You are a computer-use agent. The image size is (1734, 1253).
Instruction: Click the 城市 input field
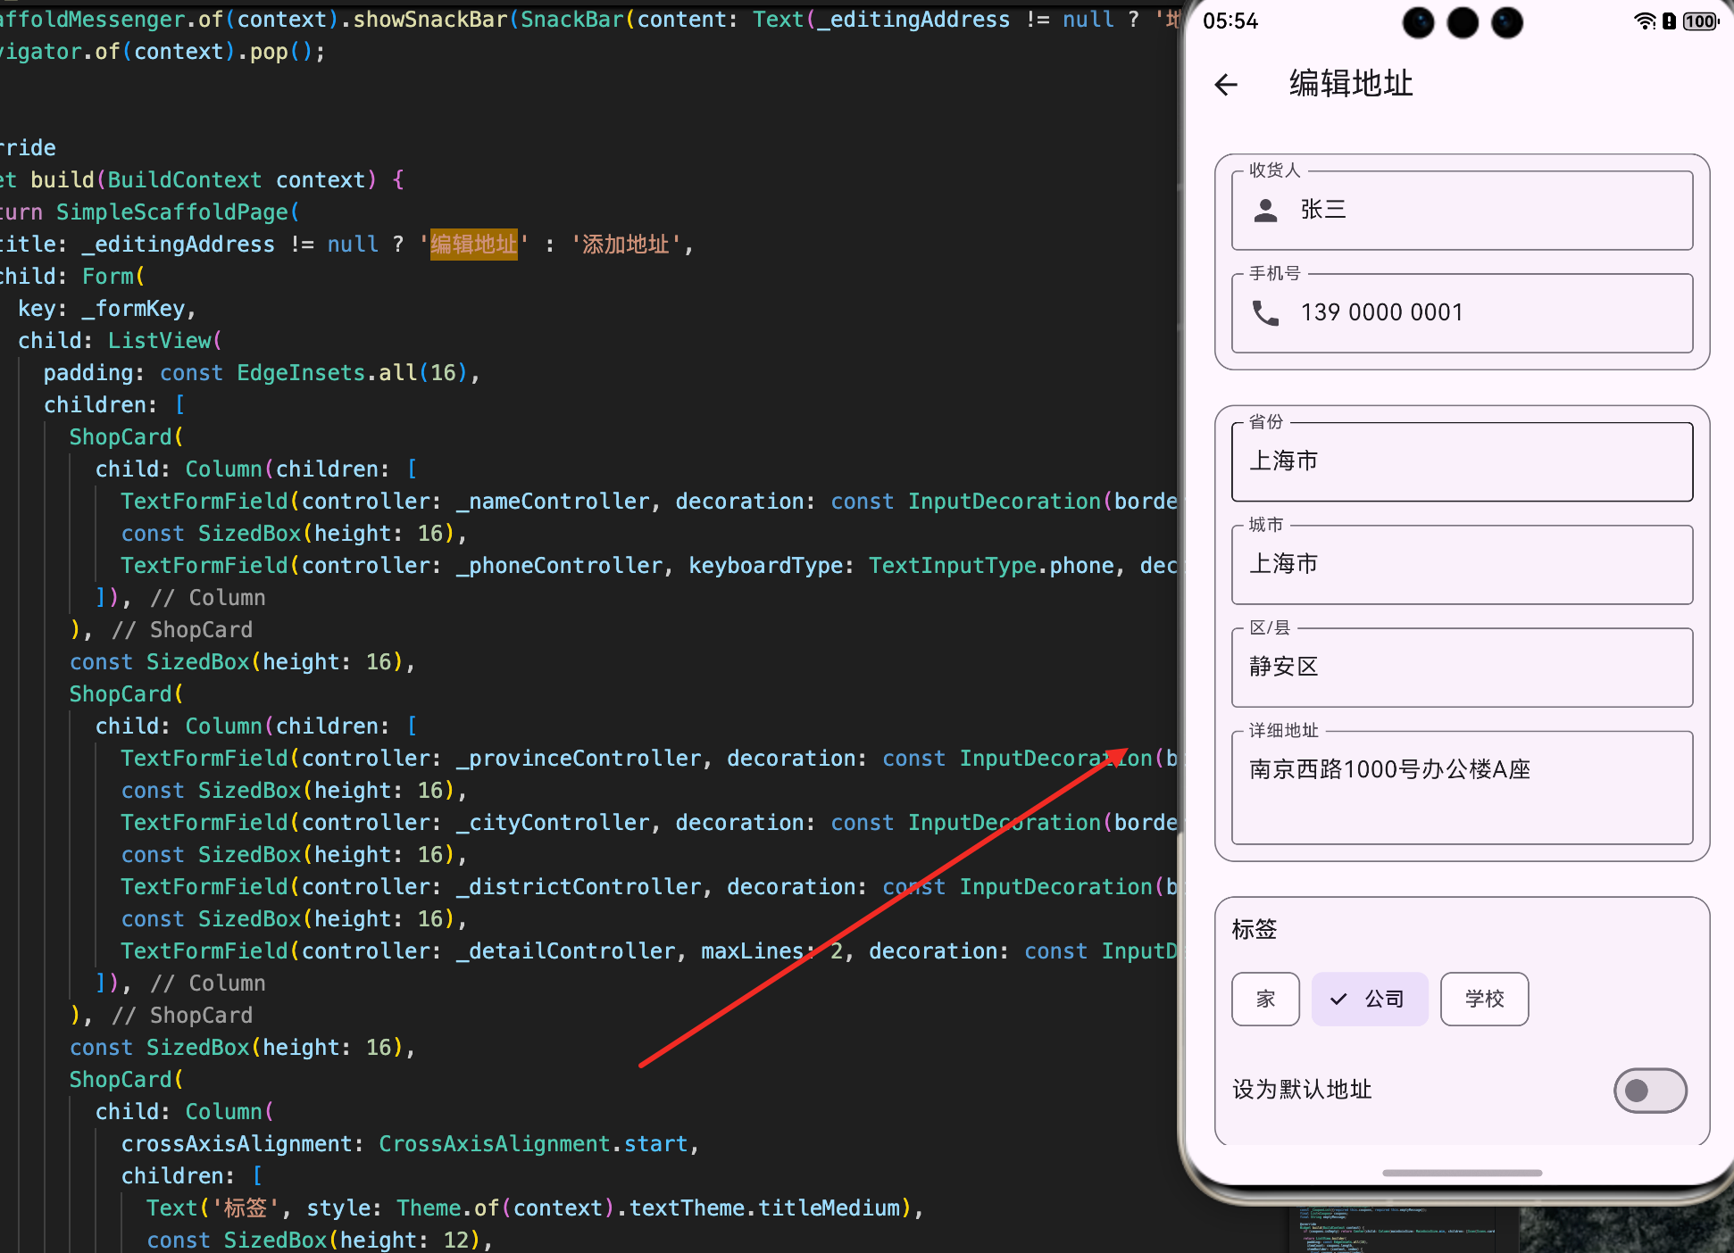point(1462,565)
